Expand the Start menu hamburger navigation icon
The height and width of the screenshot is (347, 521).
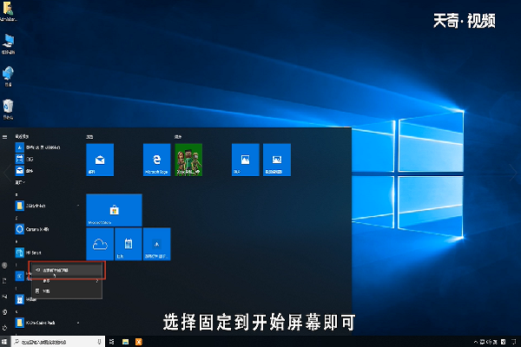click(x=4, y=137)
